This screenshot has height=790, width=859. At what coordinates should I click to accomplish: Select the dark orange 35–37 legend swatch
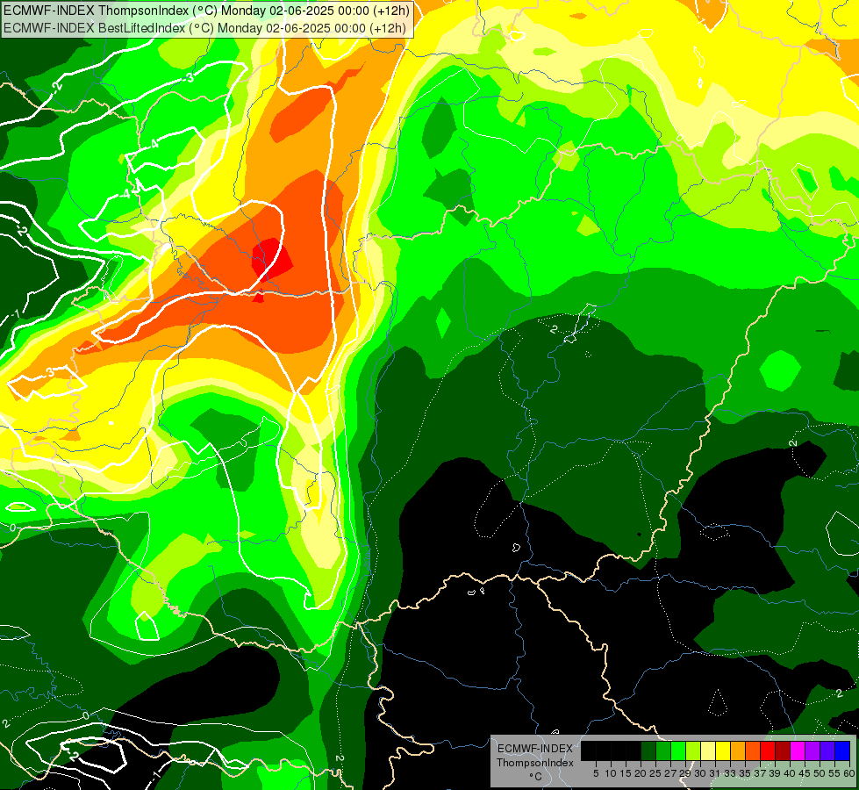click(753, 750)
